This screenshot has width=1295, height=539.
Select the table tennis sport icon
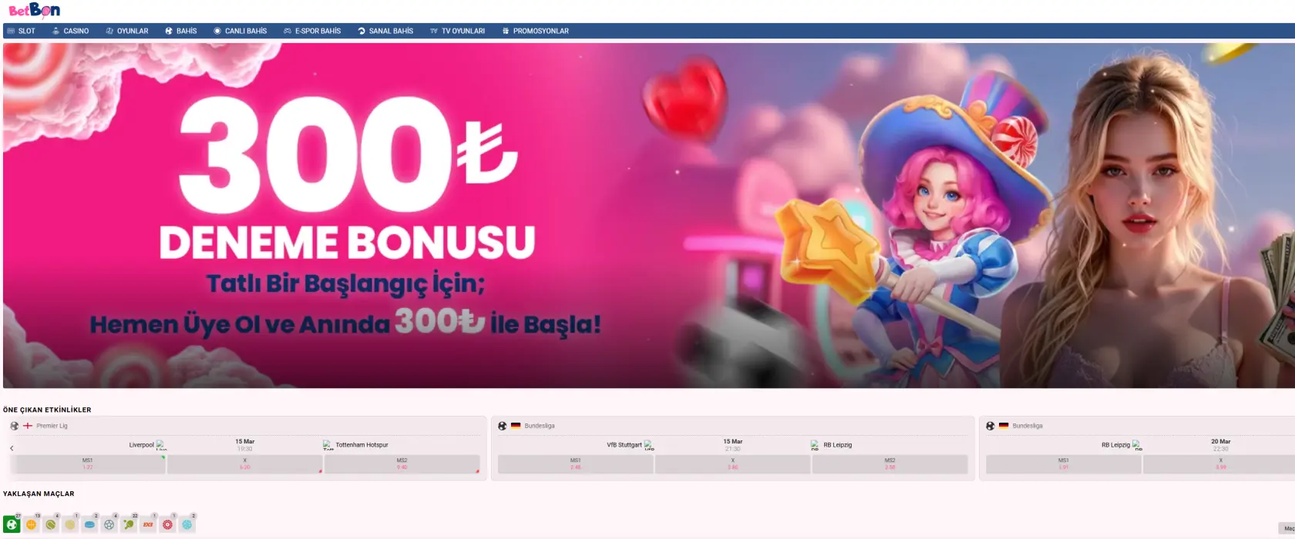point(129,524)
